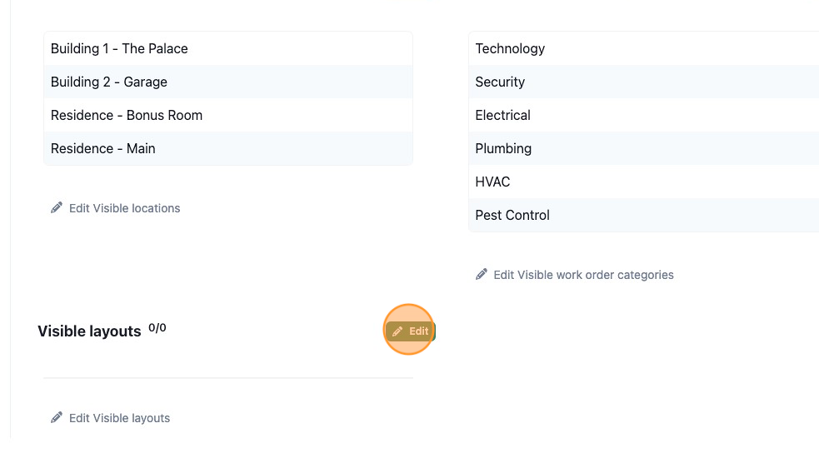Click pencil icon beside Edit Visible work order categories
Image resolution: width=819 pixels, height=458 pixels.
481,274
